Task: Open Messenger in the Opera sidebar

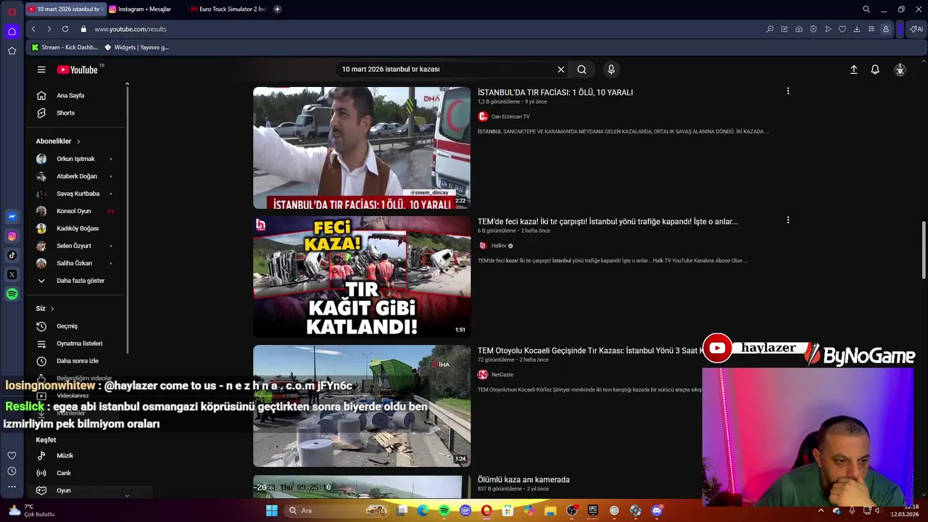Action: tap(12, 216)
